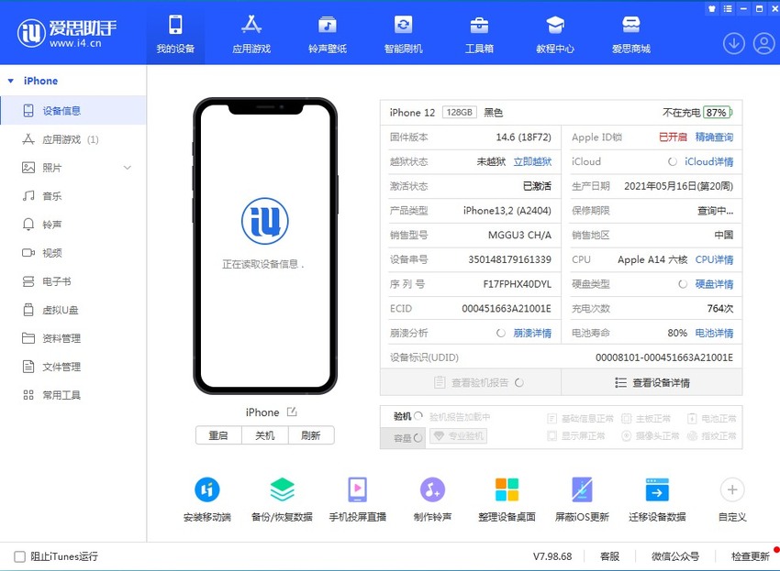Select the 容量 tab
The width and height of the screenshot is (780, 571).
(x=403, y=438)
